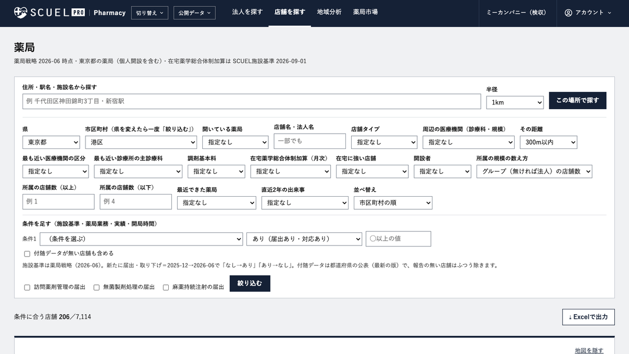Click the account user icon

pos(568,13)
